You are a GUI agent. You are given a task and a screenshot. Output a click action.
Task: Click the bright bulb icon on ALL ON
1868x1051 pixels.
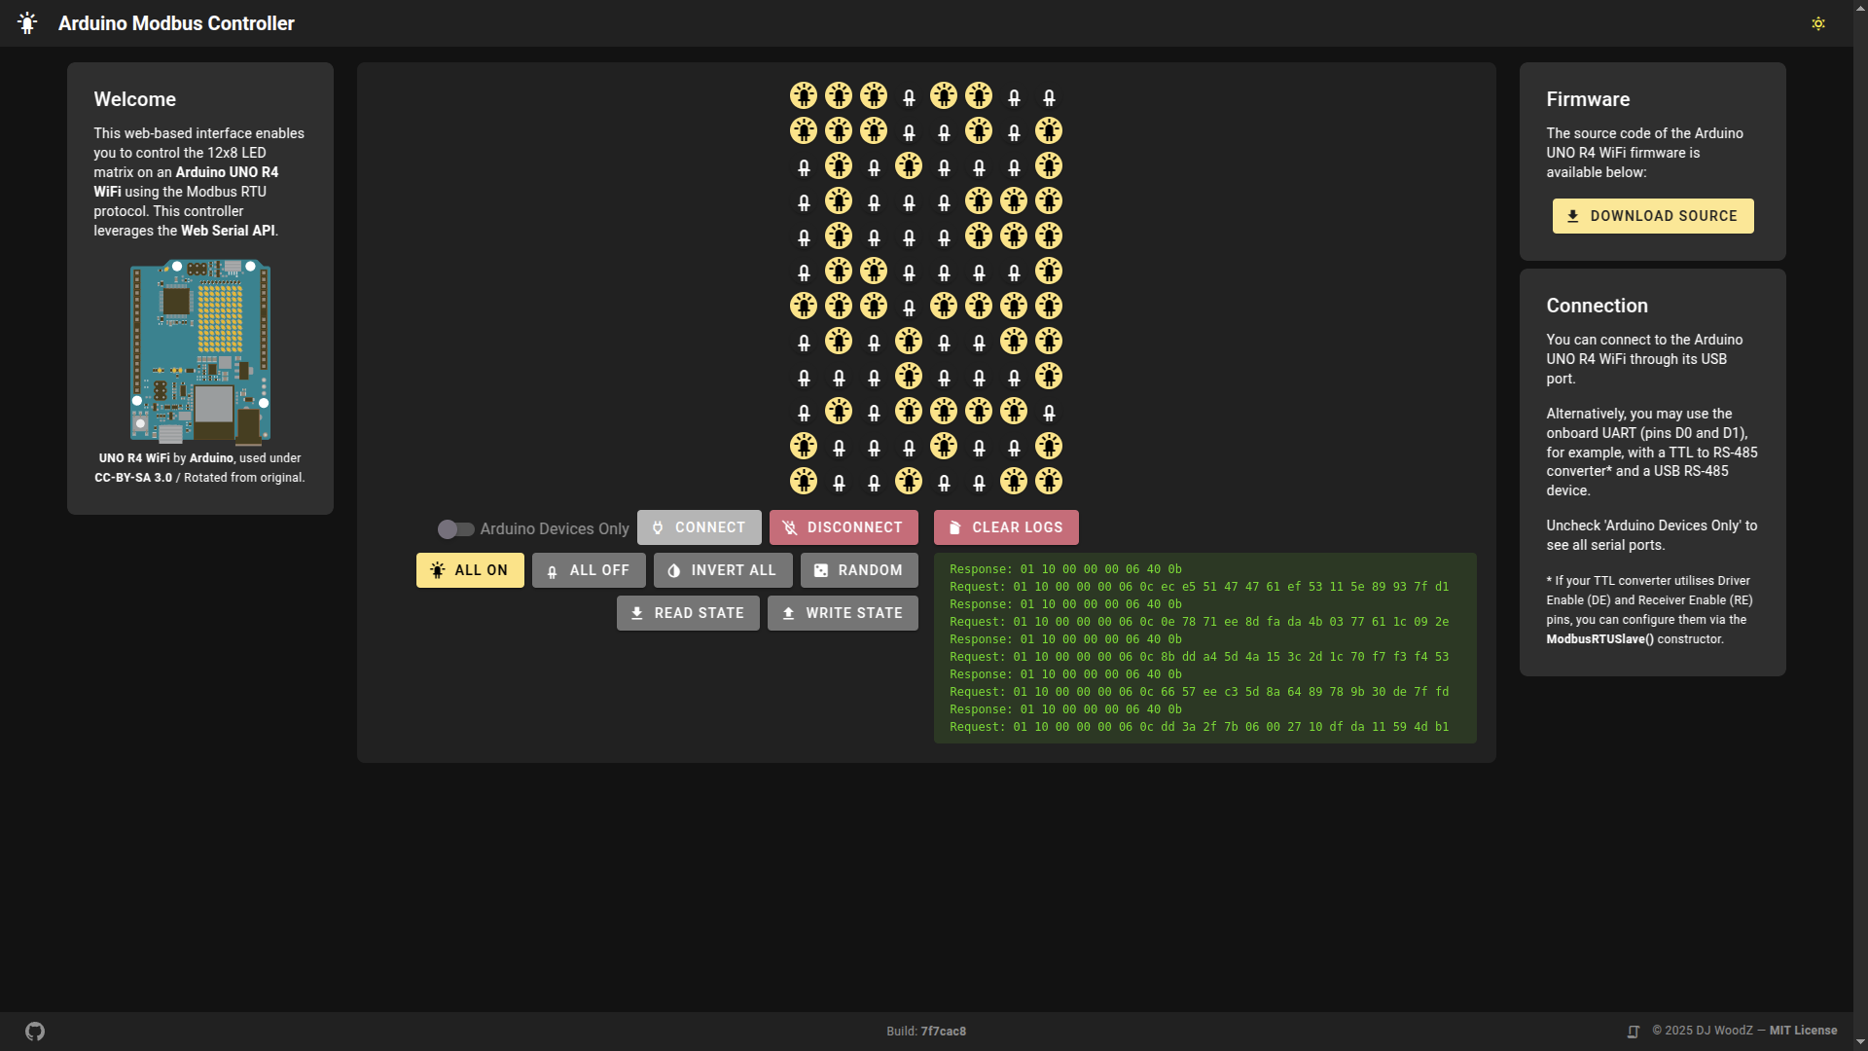(438, 570)
